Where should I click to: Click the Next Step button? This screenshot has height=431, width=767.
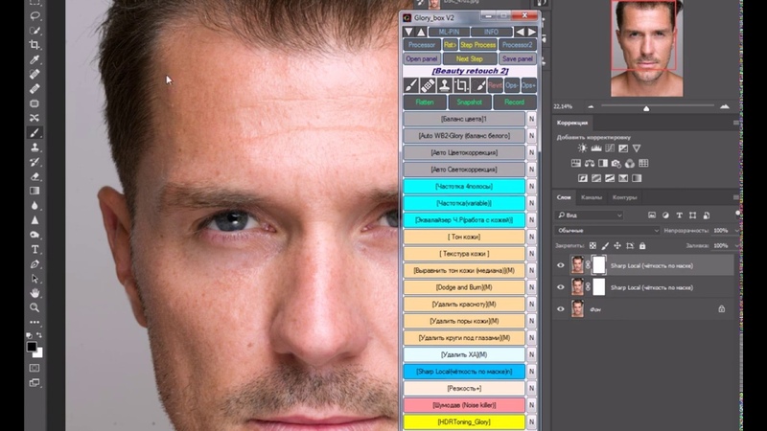[x=470, y=58]
